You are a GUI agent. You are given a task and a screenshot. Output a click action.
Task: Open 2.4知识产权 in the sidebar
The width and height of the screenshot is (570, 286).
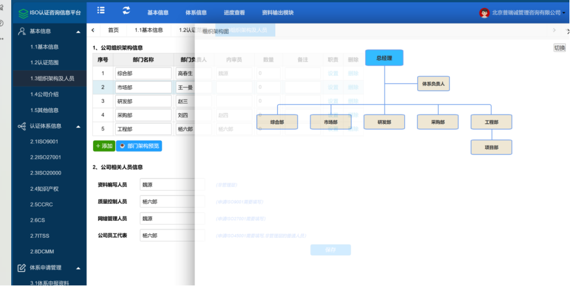[x=44, y=189]
